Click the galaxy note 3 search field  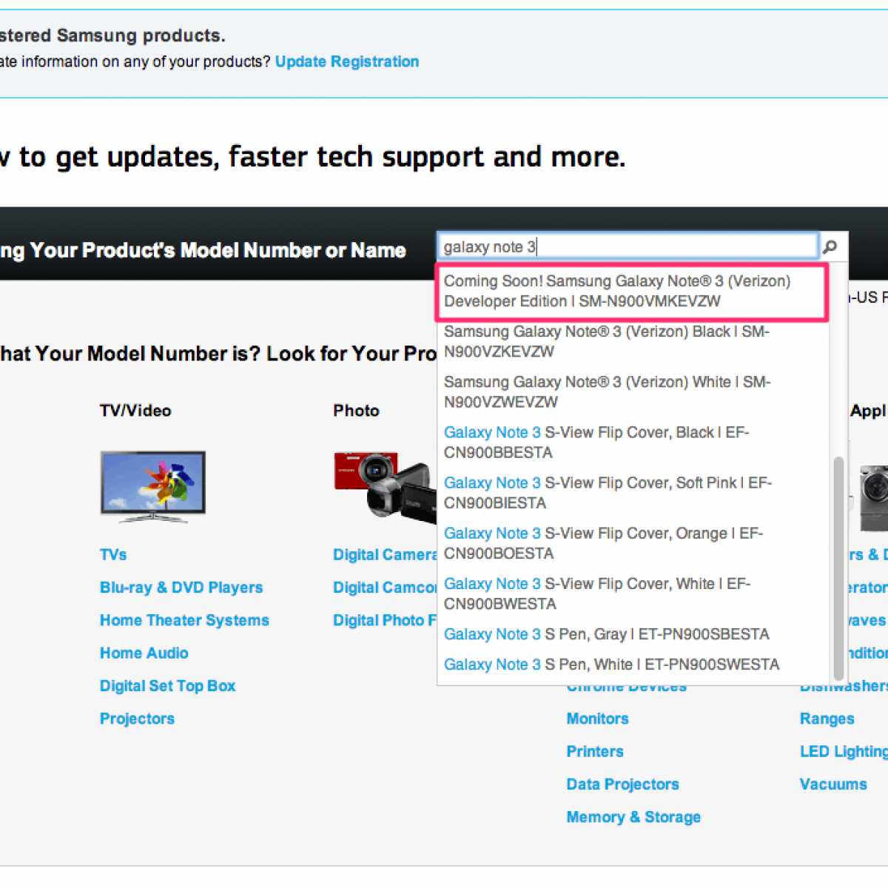click(x=628, y=247)
